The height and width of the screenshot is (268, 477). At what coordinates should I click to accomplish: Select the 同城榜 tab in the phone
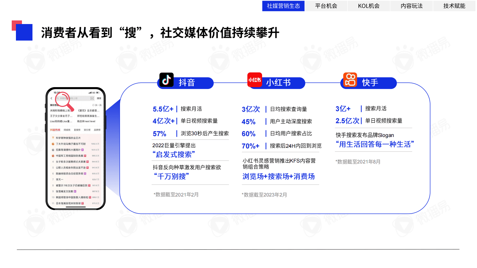[x=67, y=130]
